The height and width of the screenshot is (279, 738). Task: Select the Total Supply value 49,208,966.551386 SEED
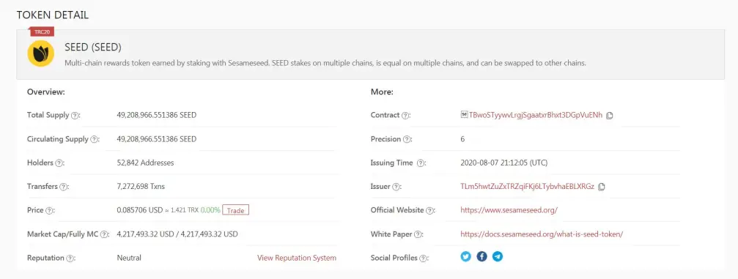point(157,115)
